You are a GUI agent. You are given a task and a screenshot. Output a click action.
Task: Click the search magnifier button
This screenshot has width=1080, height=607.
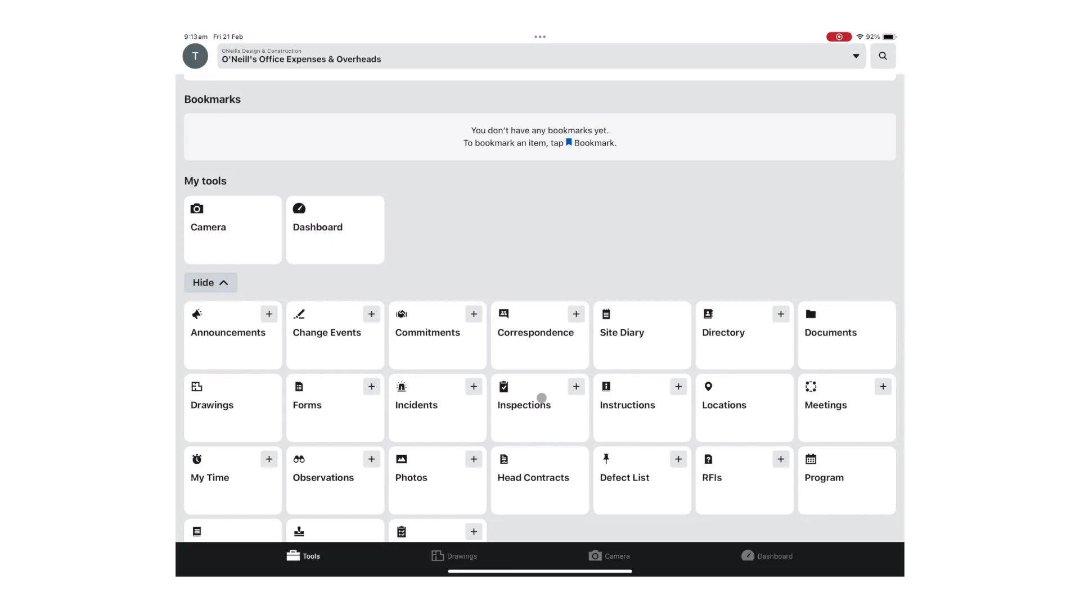coord(883,56)
